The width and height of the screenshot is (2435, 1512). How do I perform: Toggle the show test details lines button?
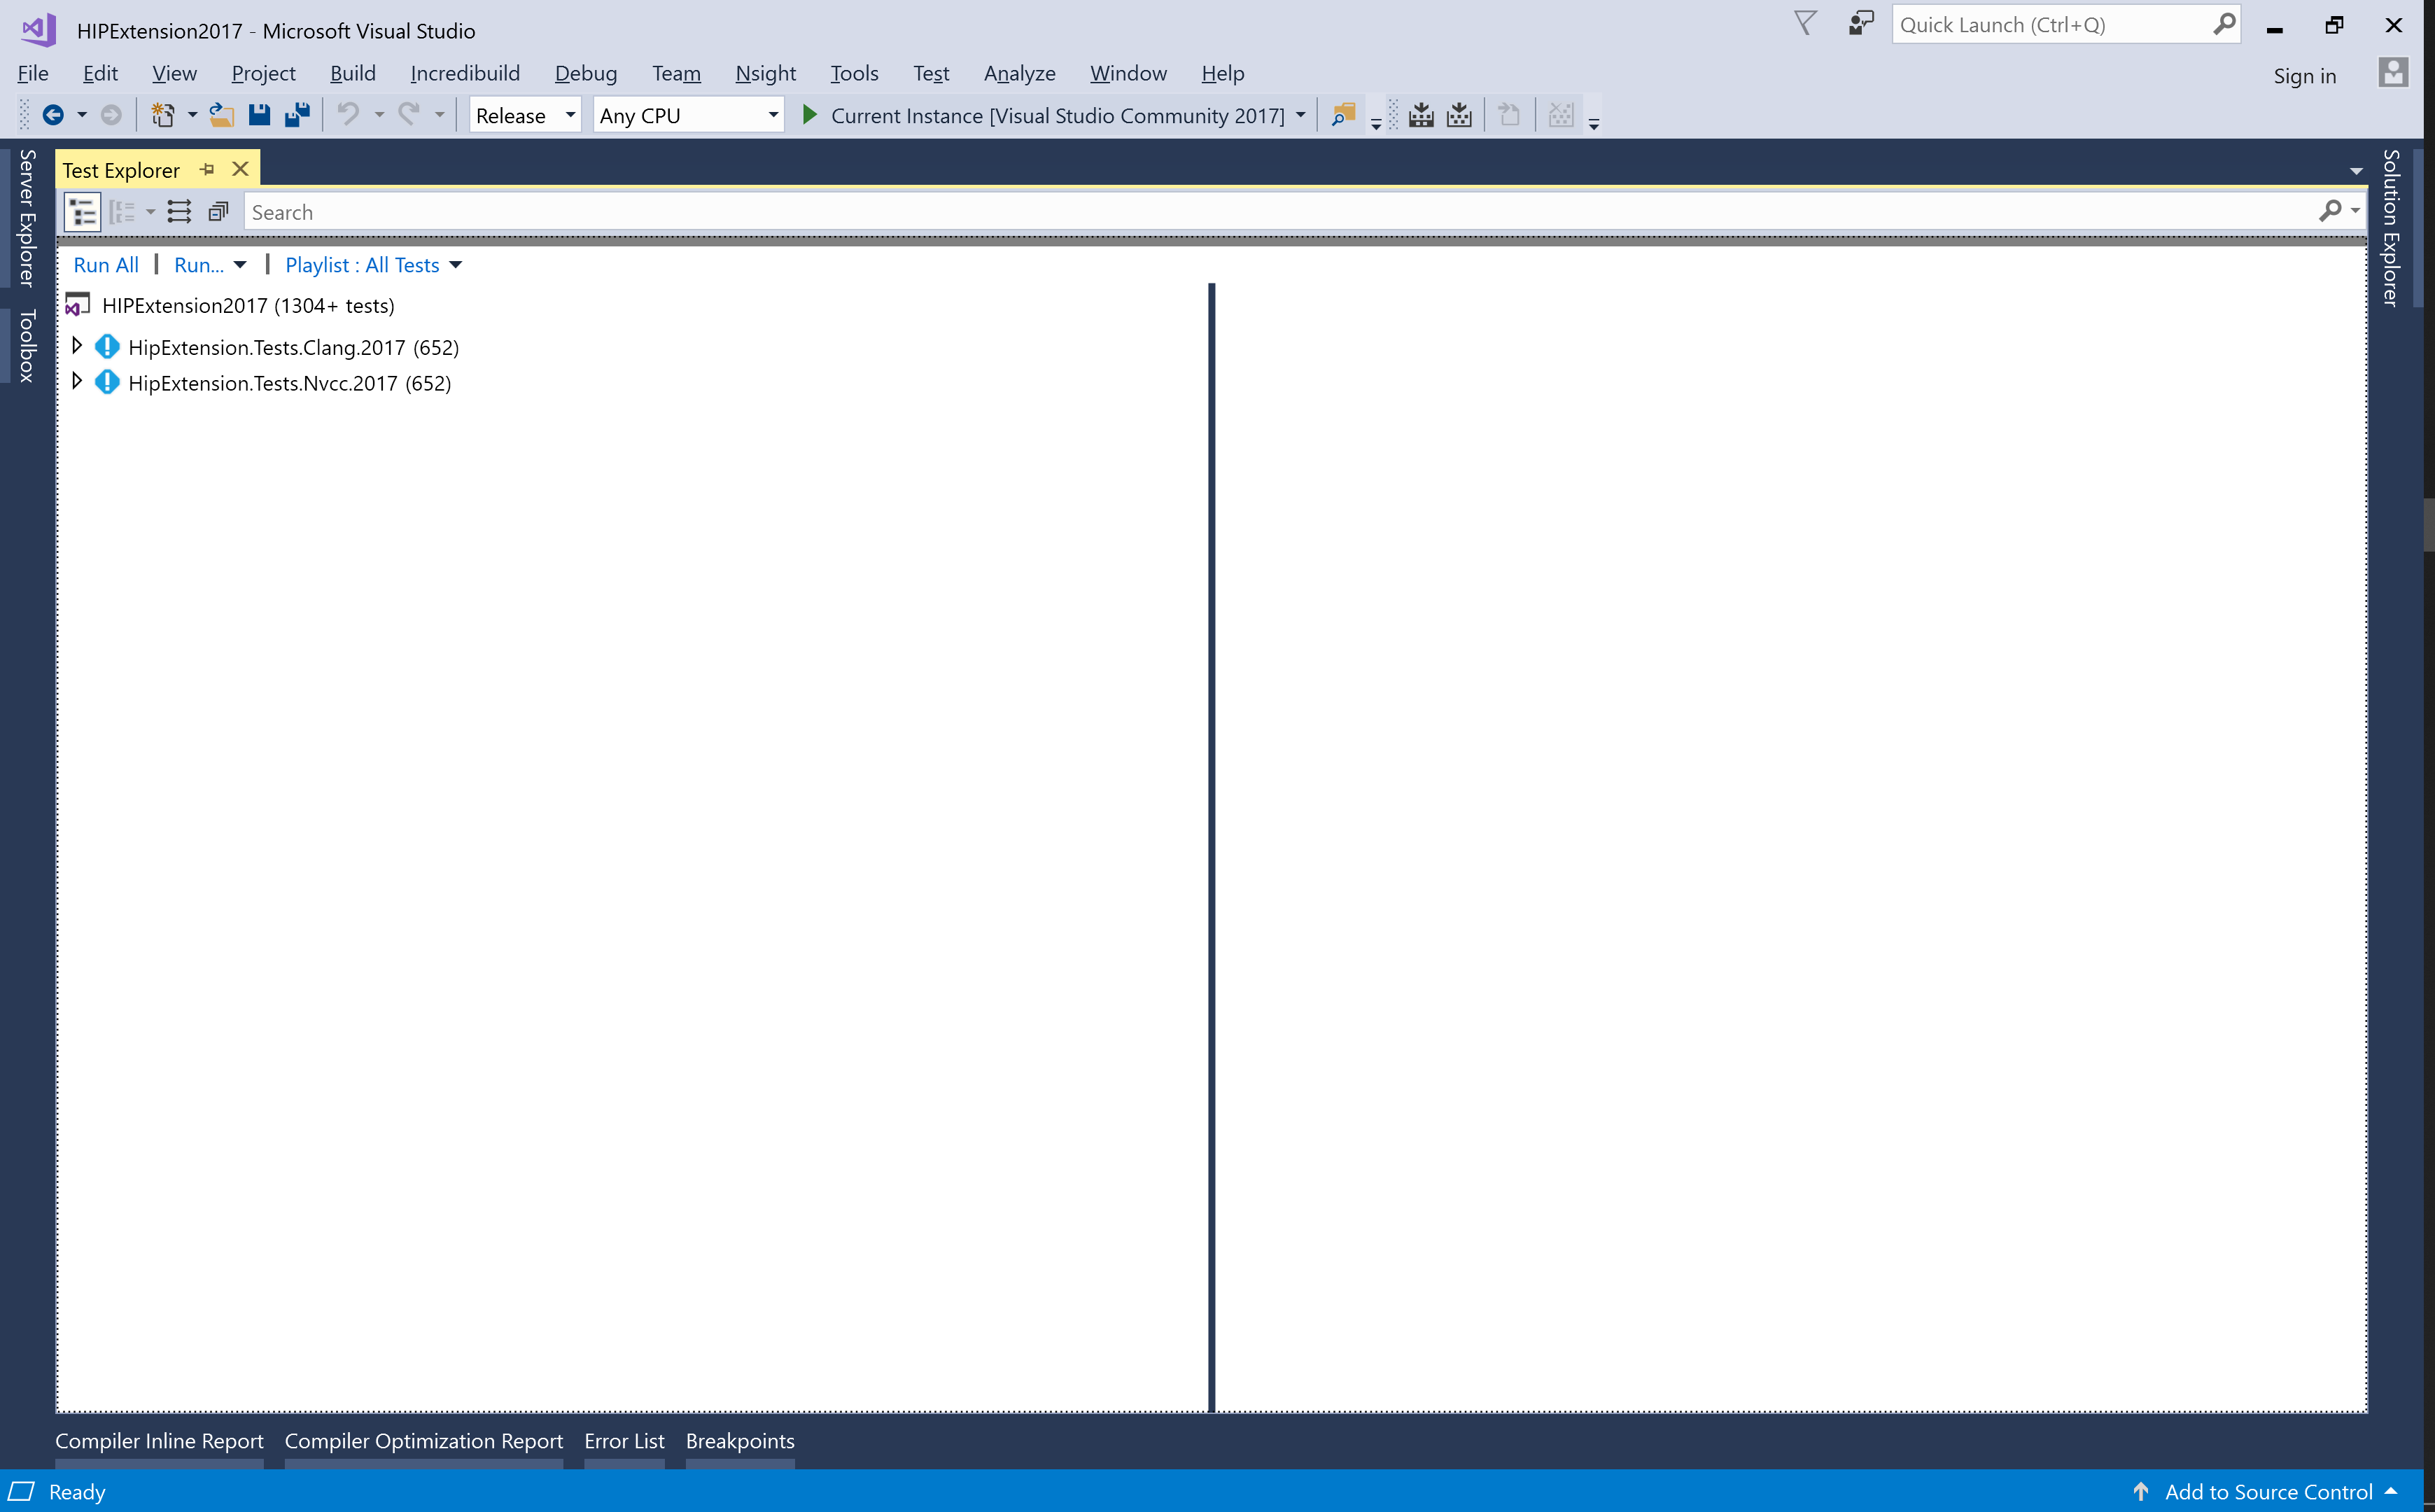point(179,212)
